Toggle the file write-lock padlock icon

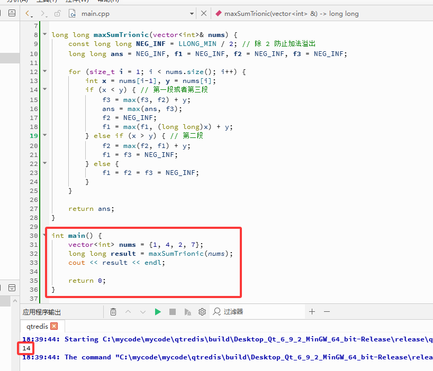tap(58, 13)
